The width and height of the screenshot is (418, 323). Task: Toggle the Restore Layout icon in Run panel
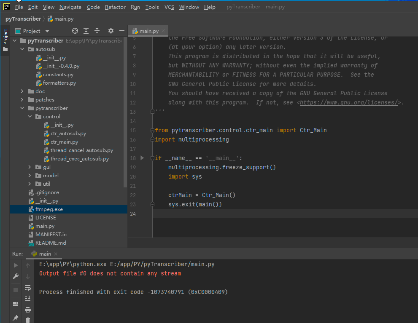point(15,304)
